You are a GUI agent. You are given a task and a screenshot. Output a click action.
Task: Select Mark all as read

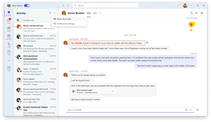click(x=69, y=19)
